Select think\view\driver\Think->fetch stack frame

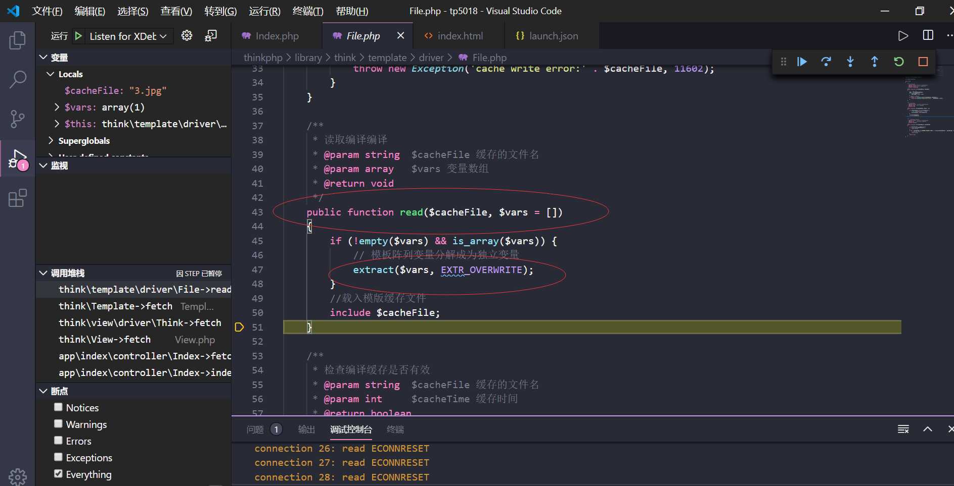pos(133,322)
